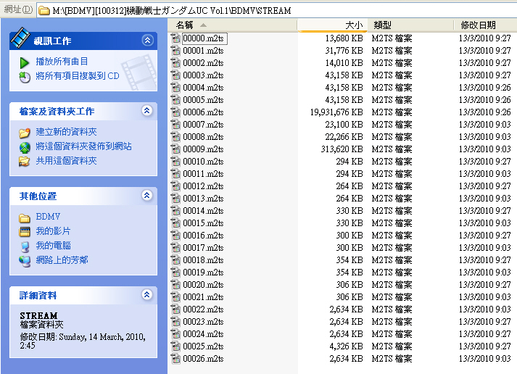Click the 31,776 KB size value
Screen dimensions: 517x374
coord(344,51)
